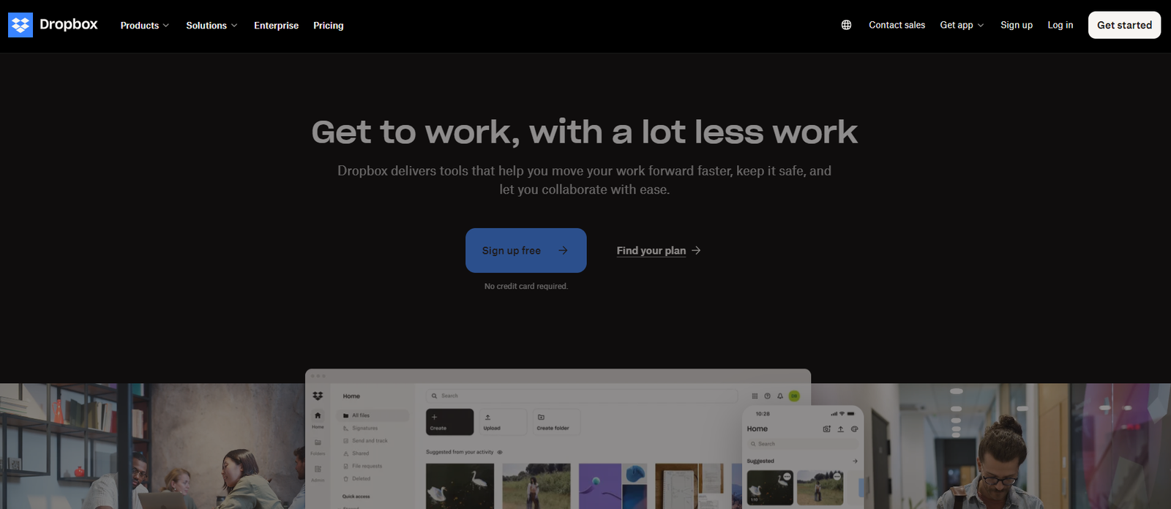Click the Folders icon in the preview sidebar

[318, 443]
